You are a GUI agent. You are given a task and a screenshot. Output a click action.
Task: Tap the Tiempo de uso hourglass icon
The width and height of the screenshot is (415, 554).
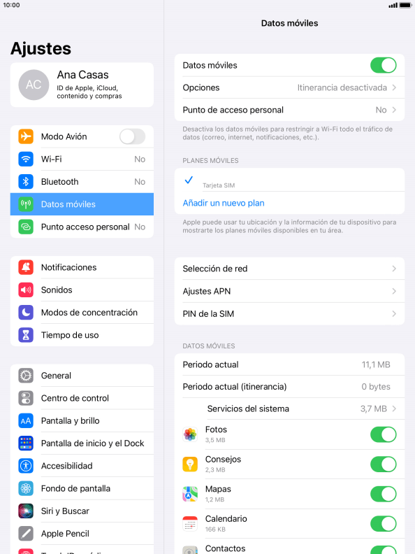pyautogui.click(x=26, y=335)
